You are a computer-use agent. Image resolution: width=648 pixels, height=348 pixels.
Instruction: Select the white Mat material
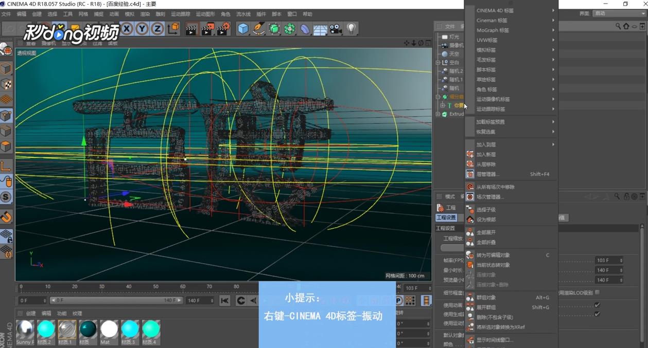click(x=109, y=332)
